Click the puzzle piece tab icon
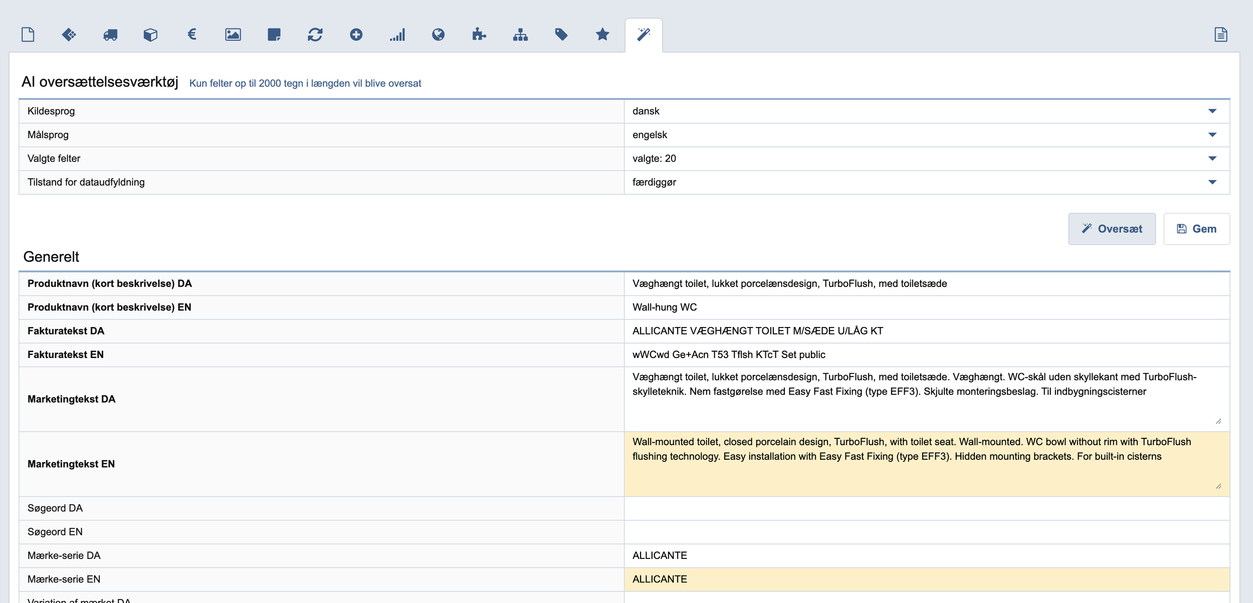Image resolution: width=1253 pixels, height=603 pixels. [x=479, y=35]
